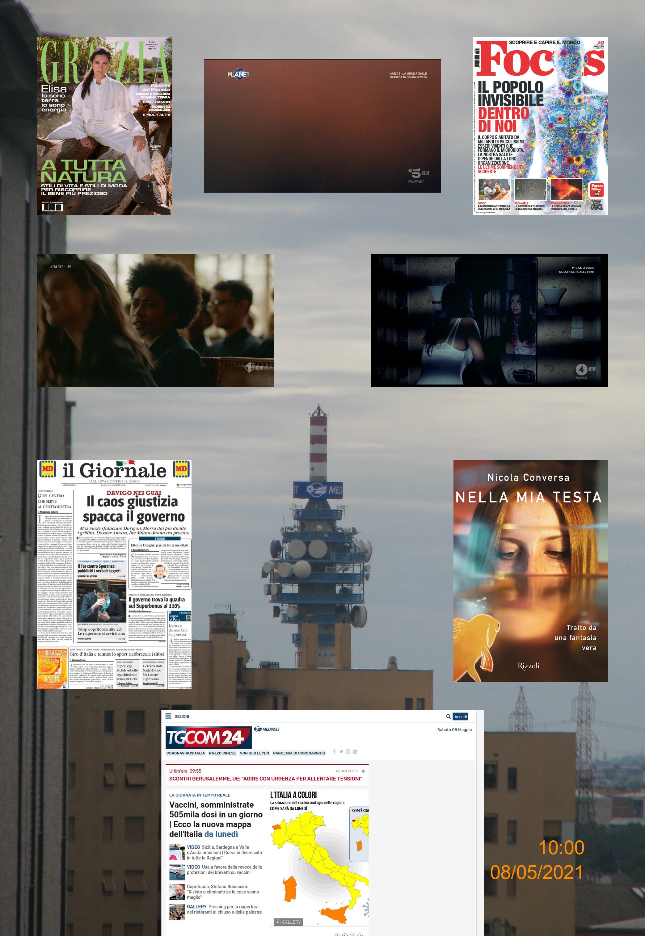
Task: Open the SEZIONI hamburger menu icon
Action: click(169, 716)
